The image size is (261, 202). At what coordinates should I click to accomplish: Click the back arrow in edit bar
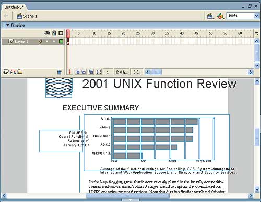click(6, 16)
